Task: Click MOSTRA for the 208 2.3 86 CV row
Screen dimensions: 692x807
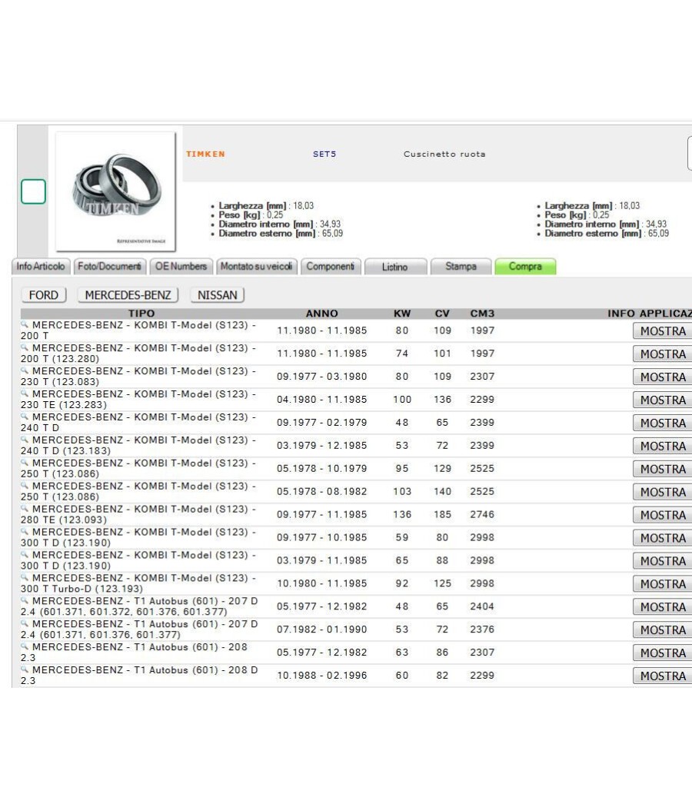Action: coord(663,653)
